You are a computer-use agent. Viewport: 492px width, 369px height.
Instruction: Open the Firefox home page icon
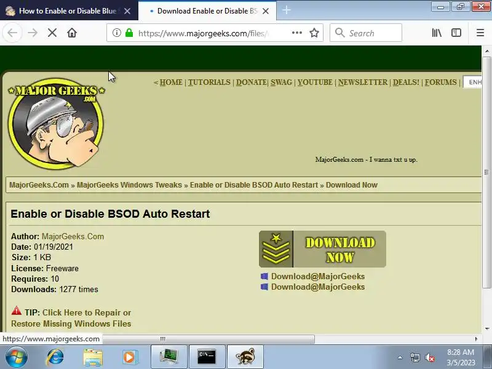(72, 33)
